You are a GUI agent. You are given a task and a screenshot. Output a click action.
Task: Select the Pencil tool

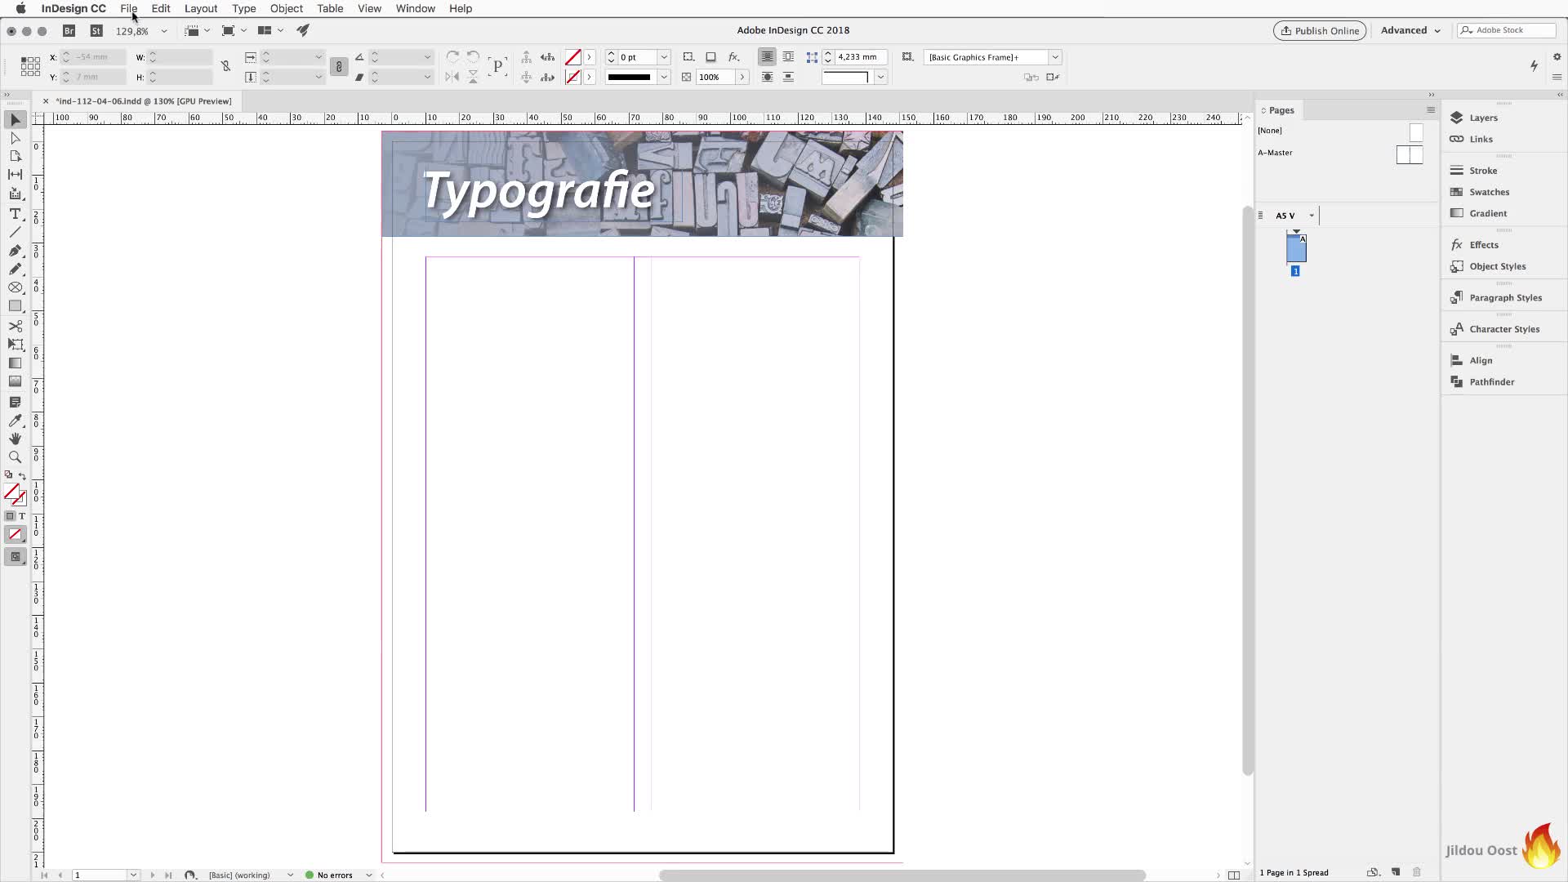click(15, 269)
